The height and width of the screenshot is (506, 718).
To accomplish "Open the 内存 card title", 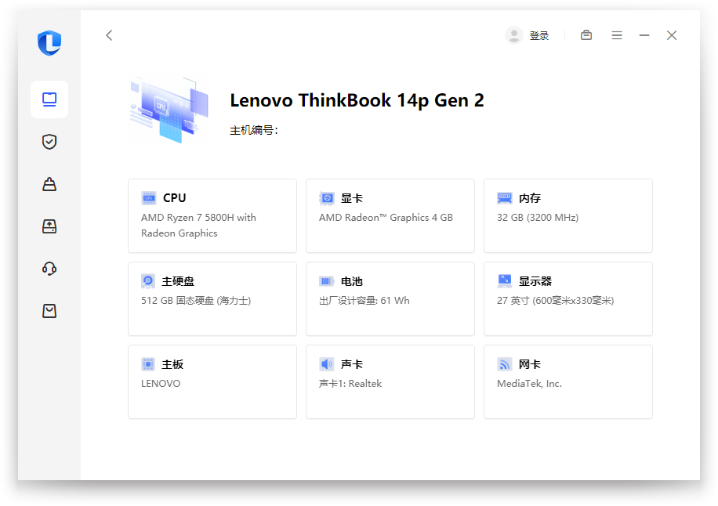I will pos(530,198).
